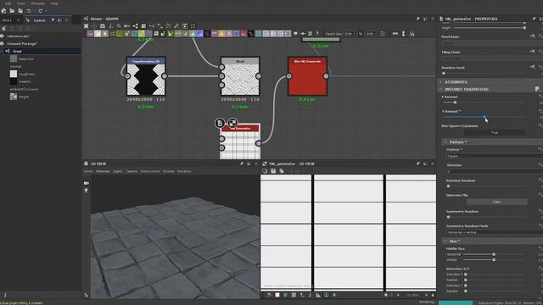Select the Transformation 2D node
Image resolution: width=543 pixels, height=305 pixels.
point(146,76)
